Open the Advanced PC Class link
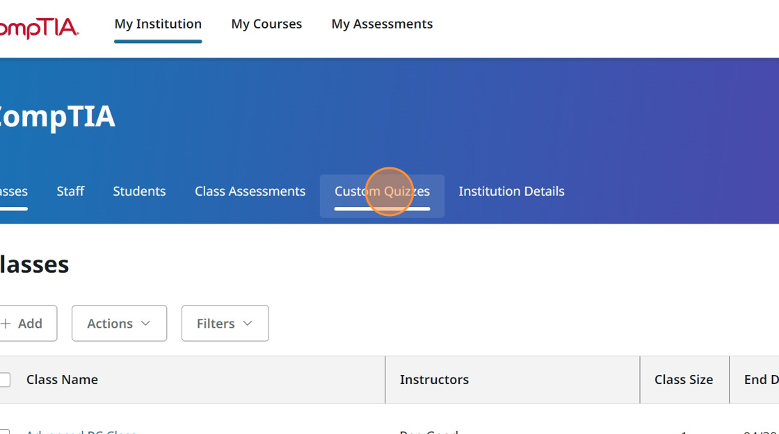779x434 pixels. [x=81, y=432]
